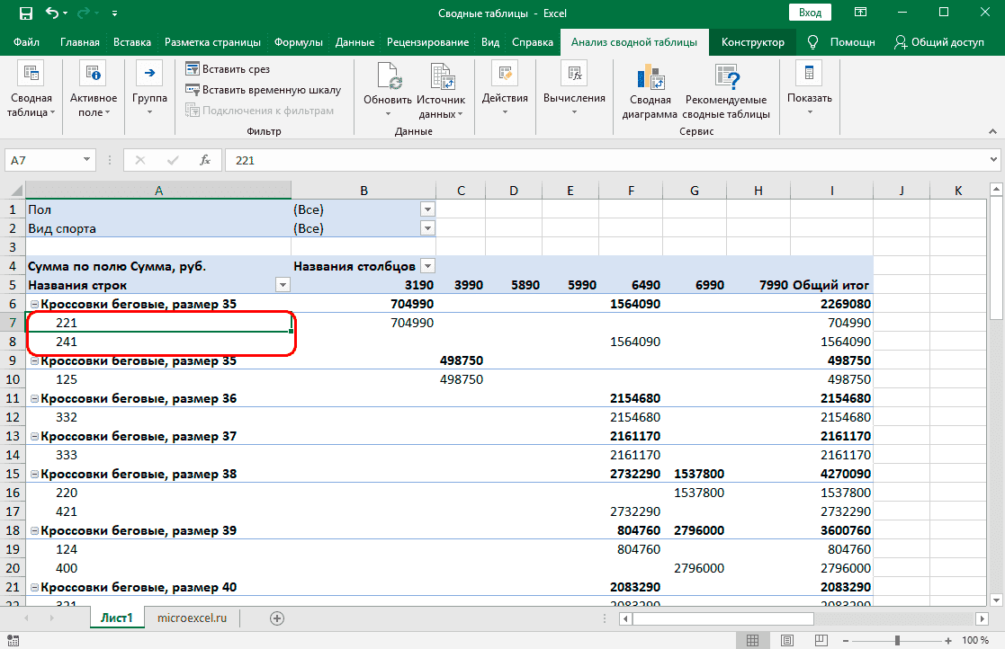
Task: Collapse the Кроссовки беговые, размер 36 group
Action: [33, 398]
